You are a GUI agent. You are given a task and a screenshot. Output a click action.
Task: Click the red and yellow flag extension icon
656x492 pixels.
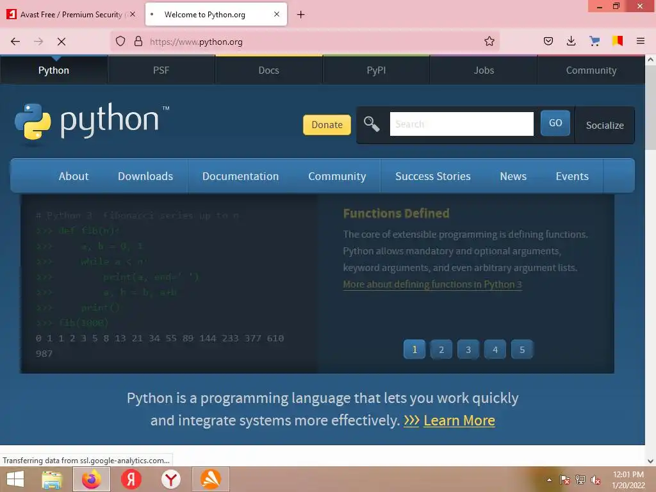(618, 41)
